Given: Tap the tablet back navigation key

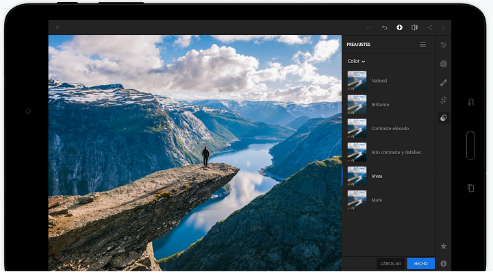Looking at the screenshot, I should click(x=470, y=102).
